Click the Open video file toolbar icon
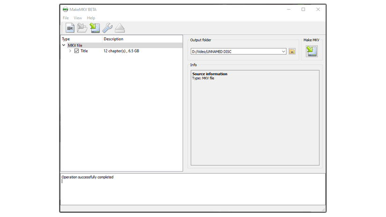The width and height of the screenshot is (386, 217). [x=70, y=28]
